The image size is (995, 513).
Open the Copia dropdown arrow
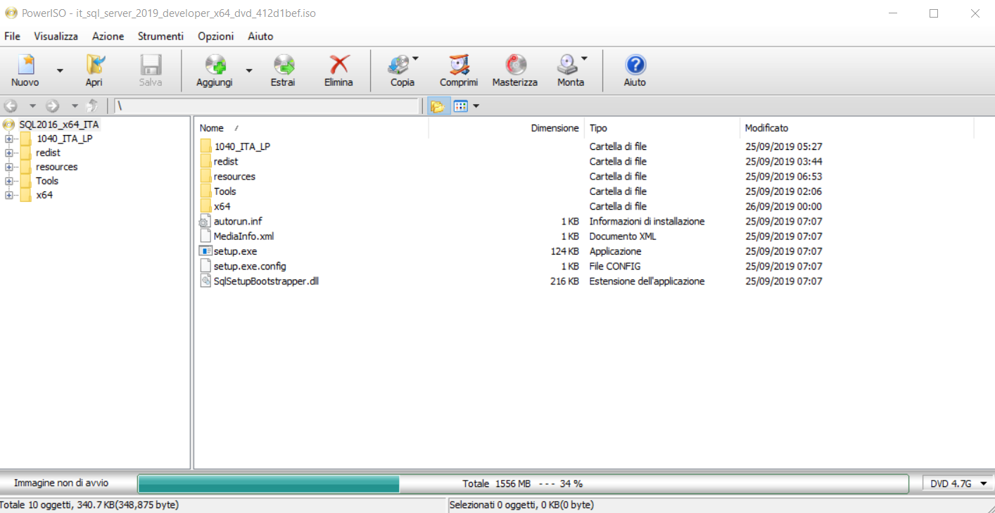(x=415, y=58)
